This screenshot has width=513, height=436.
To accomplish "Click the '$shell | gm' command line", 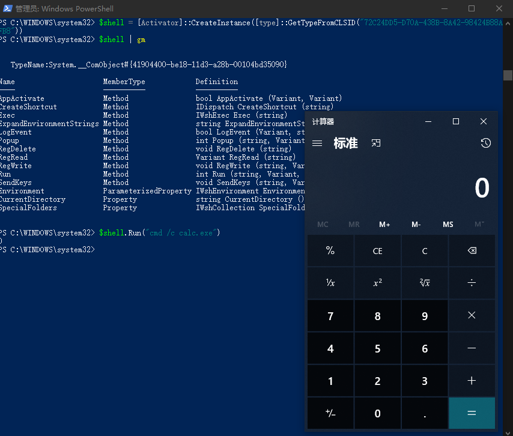I will pyautogui.click(x=123, y=40).
